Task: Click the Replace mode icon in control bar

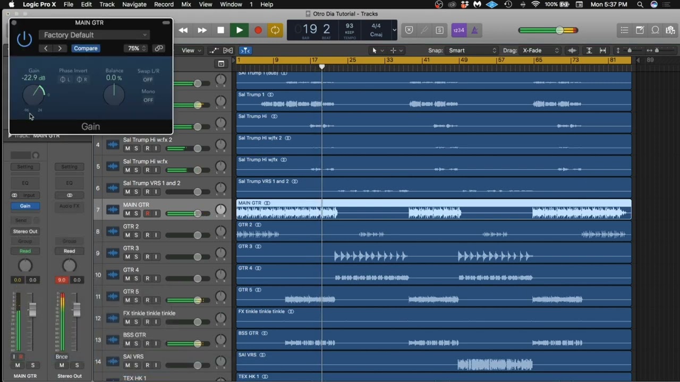Action: 409,30
